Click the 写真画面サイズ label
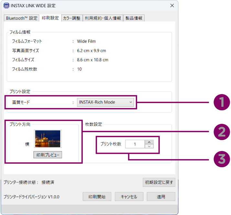231x215 pixels. tap(26, 51)
